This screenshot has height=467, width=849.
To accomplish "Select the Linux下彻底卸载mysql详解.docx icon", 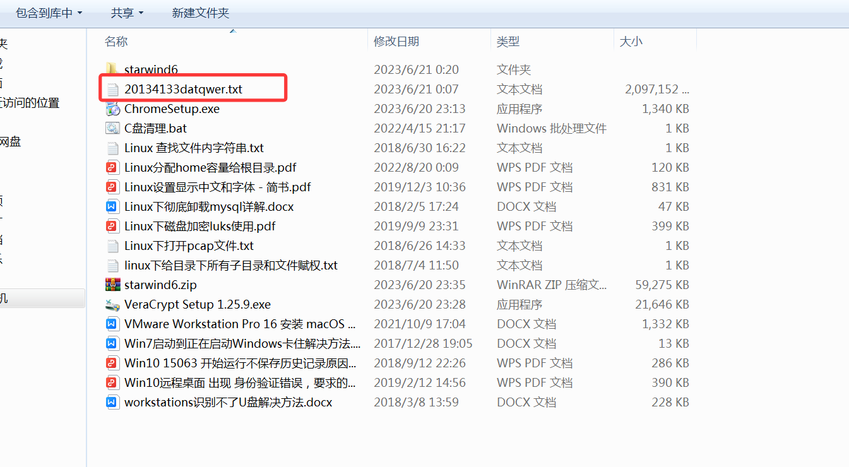I will pos(112,206).
